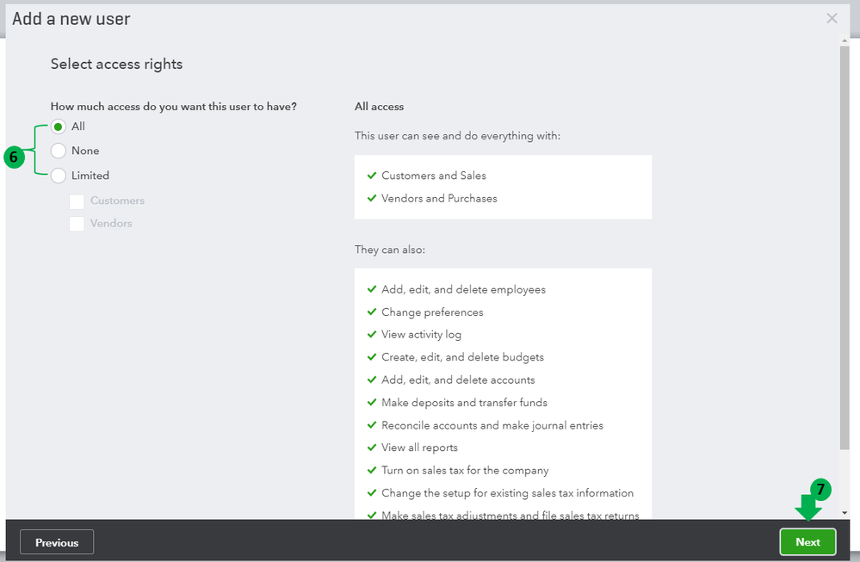Image resolution: width=860 pixels, height=562 pixels.
Task: Tick the Vendors checkbox
Action: click(77, 224)
